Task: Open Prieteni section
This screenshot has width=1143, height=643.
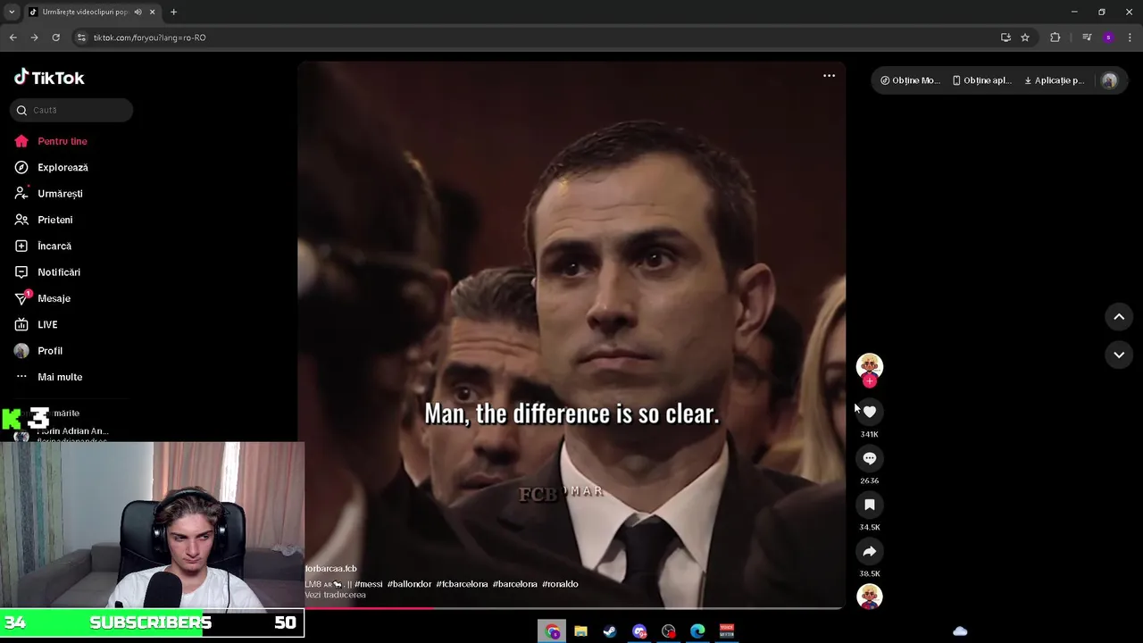Action: (43, 220)
